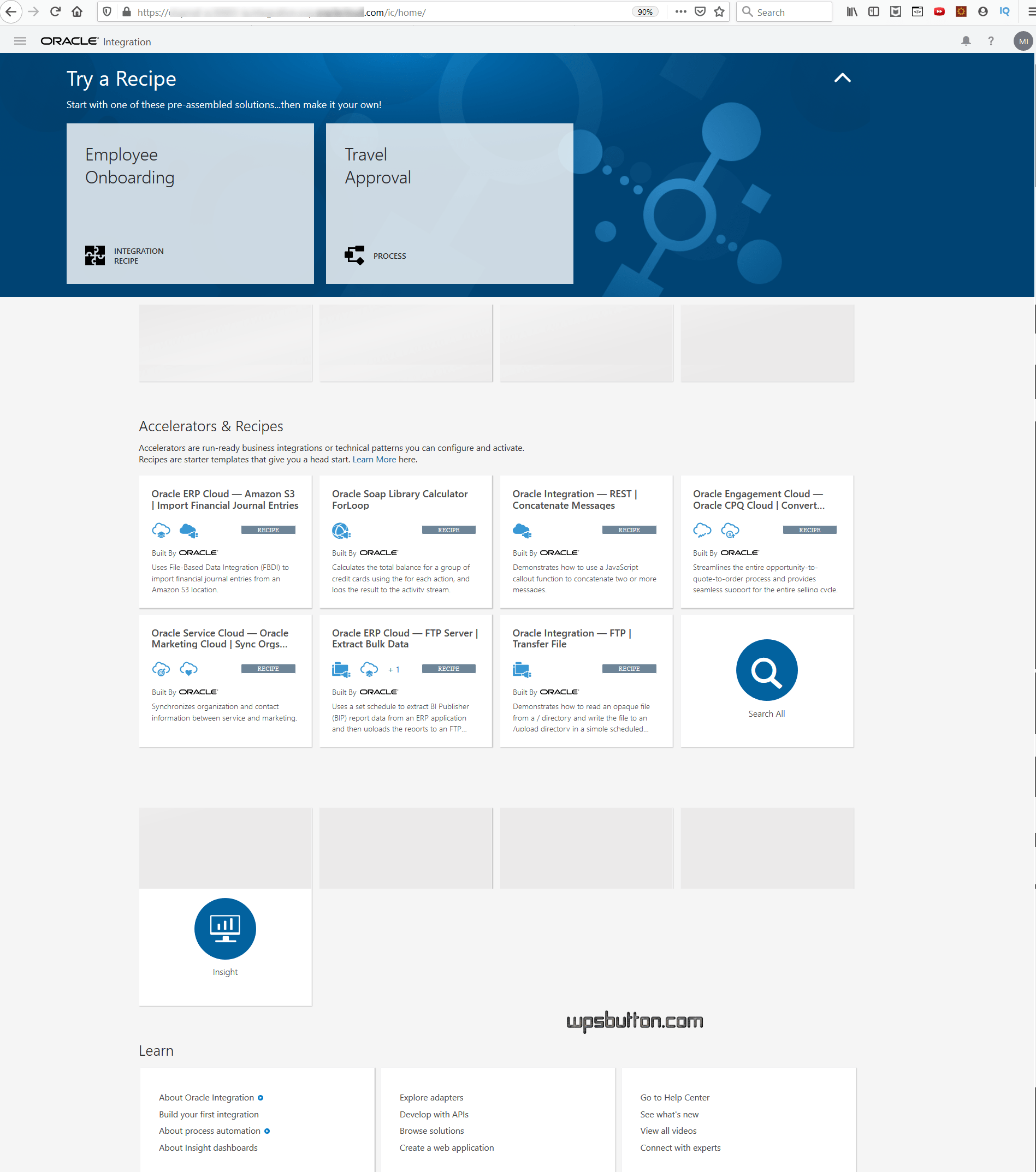Click RECIPE badge on Transfer File card
Viewport: 1036px width, 1172px height.
click(629, 669)
